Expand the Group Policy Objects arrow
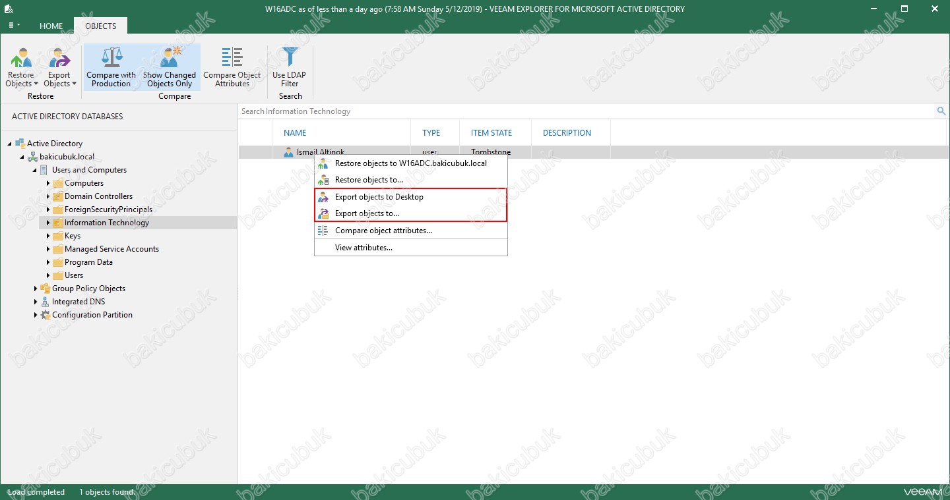The width and height of the screenshot is (950, 500). [35, 289]
